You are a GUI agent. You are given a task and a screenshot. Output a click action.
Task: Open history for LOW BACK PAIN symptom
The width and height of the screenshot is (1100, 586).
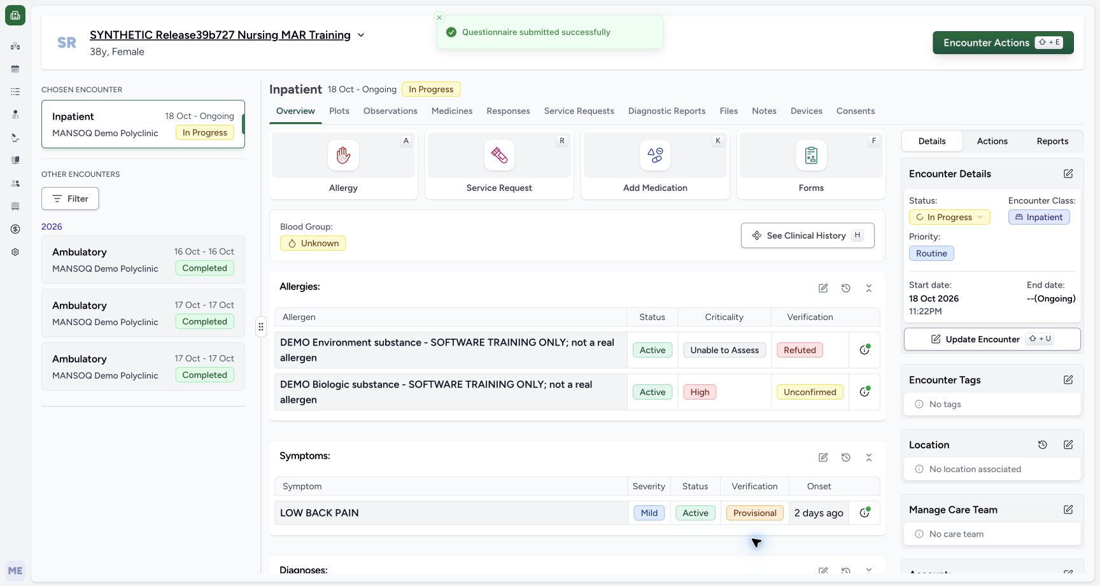click(x=864, y=512)
